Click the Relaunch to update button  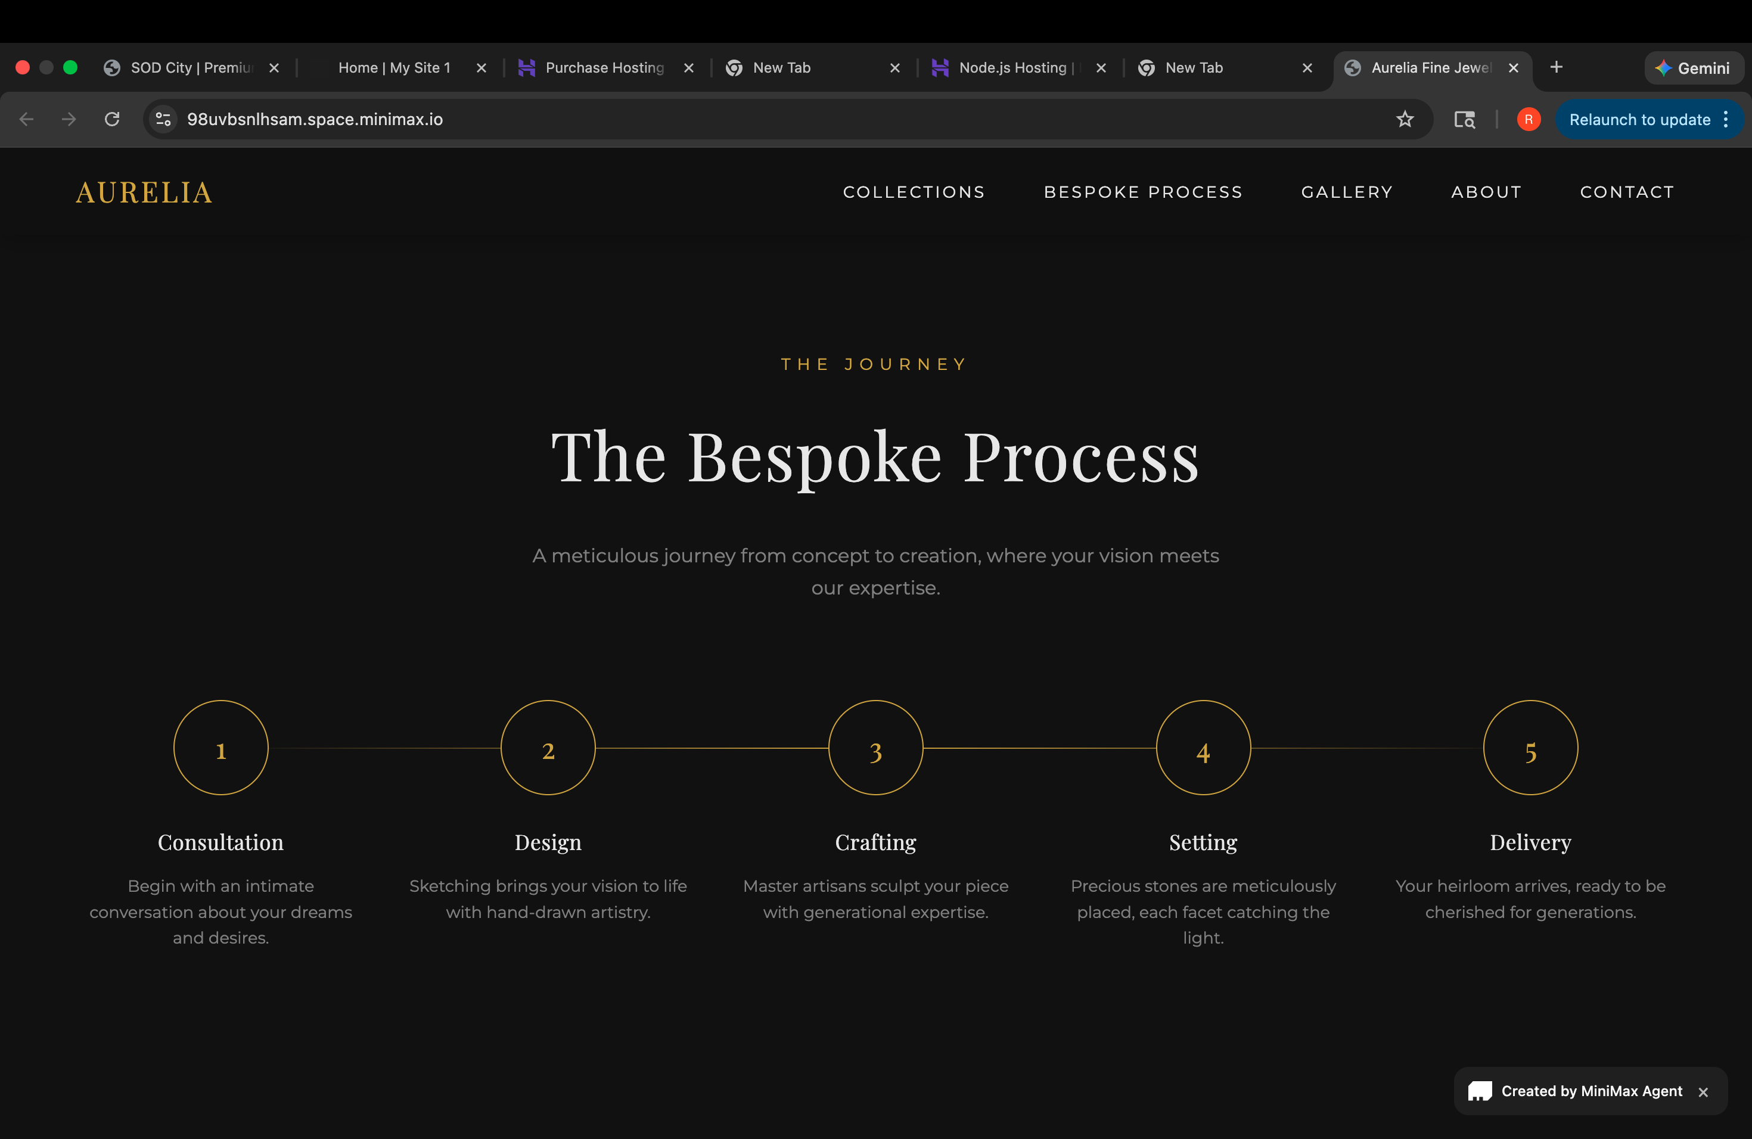click(1639, 119)
